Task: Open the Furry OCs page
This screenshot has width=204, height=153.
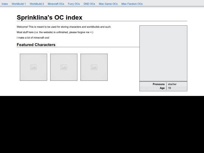Action: 74,4
